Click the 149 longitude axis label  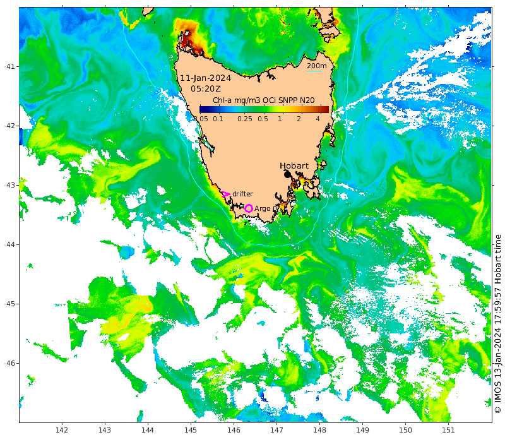pyautogui.click(x=362, y=430)
